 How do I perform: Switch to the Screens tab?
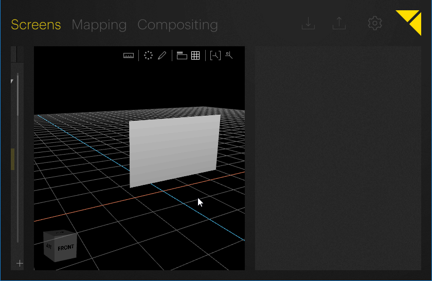[x=36, y=25]
